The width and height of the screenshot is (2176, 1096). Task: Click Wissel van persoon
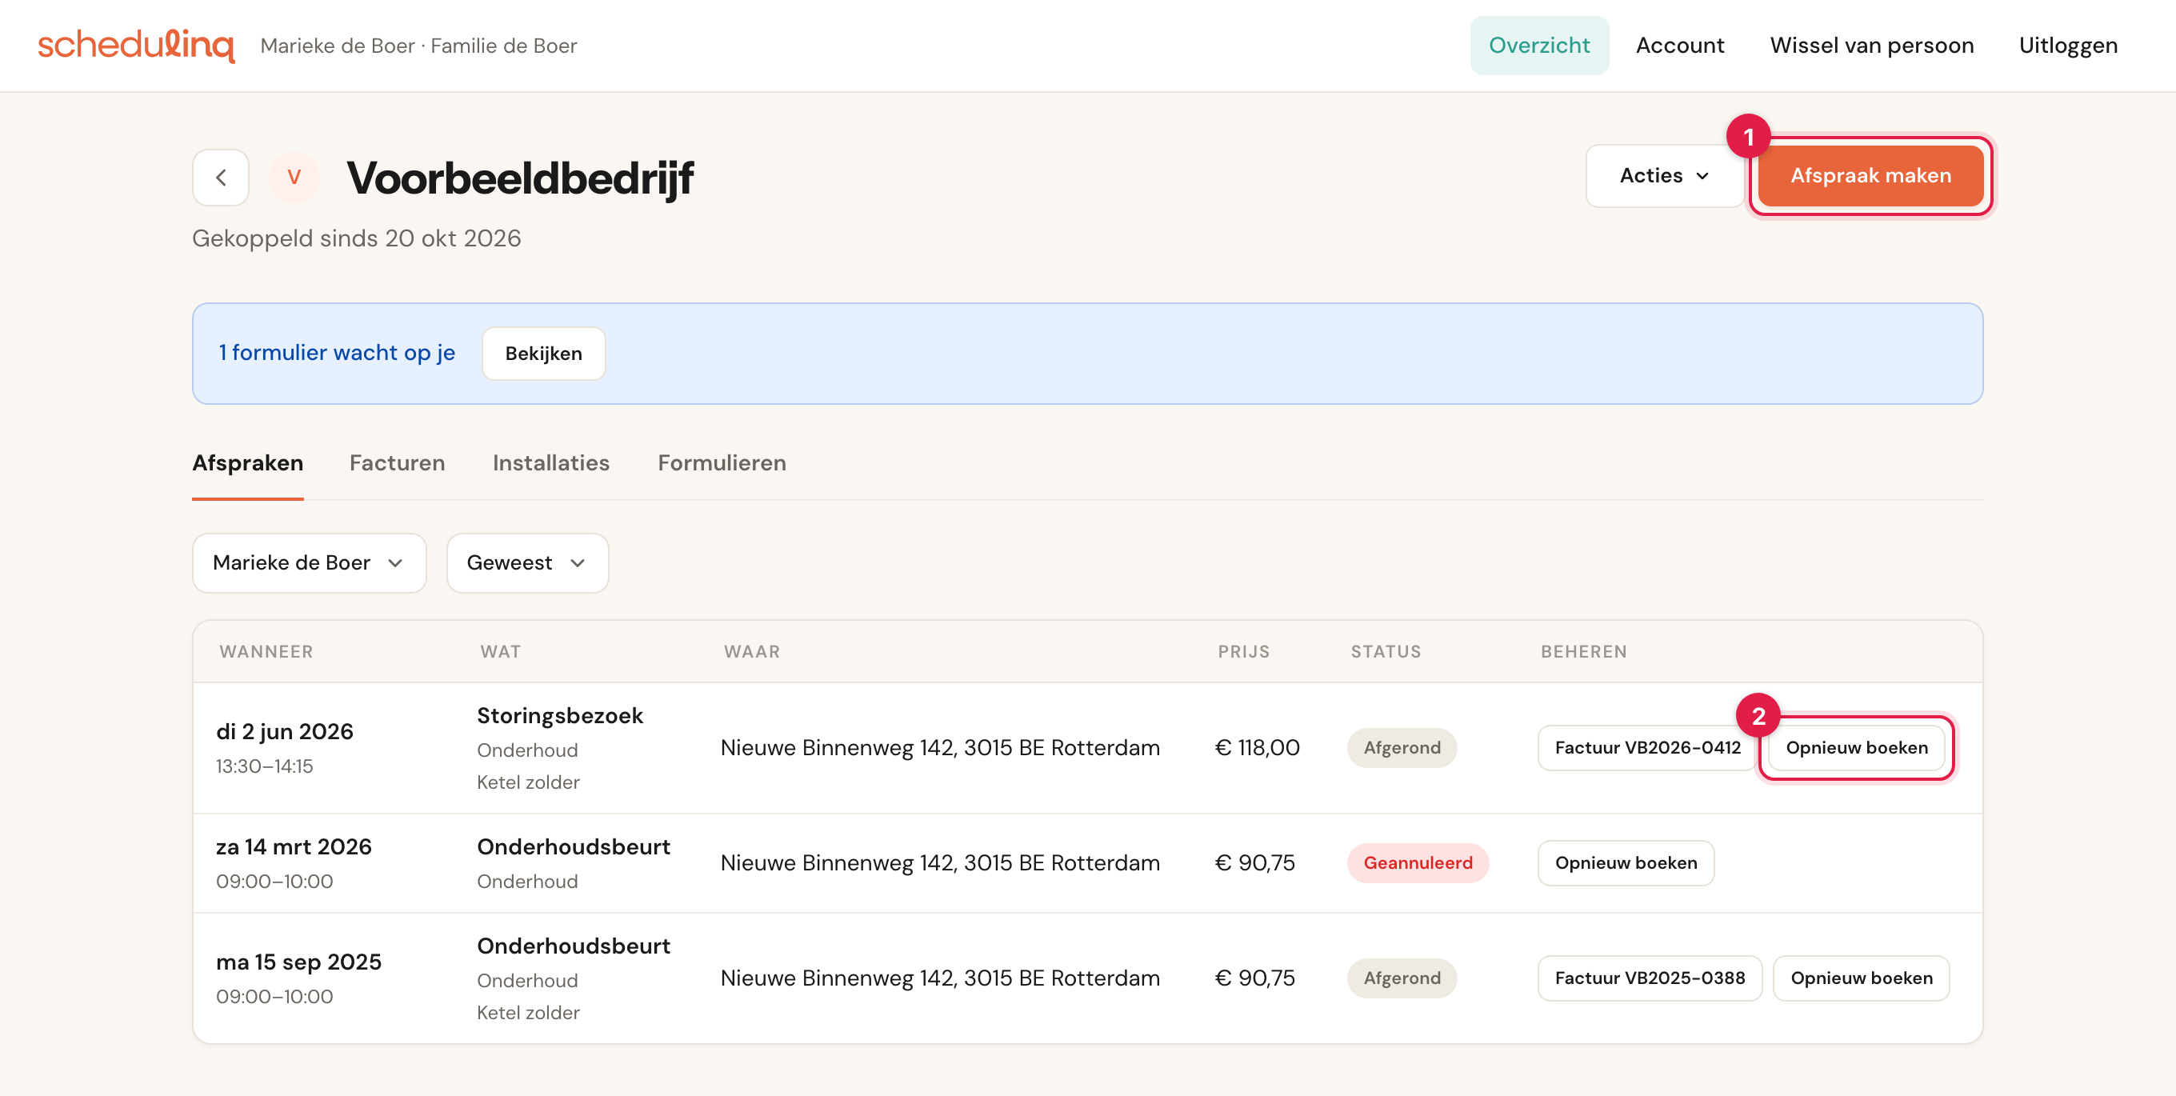tap(1872, 46)
